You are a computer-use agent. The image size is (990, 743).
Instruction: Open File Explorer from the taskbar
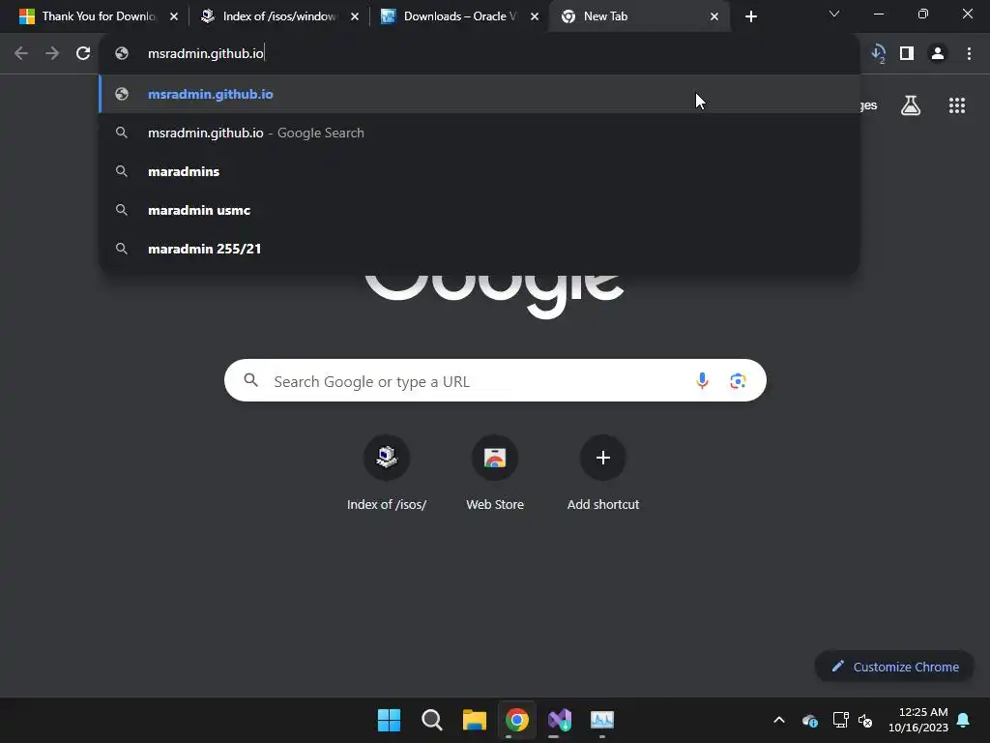coord(474,720)
